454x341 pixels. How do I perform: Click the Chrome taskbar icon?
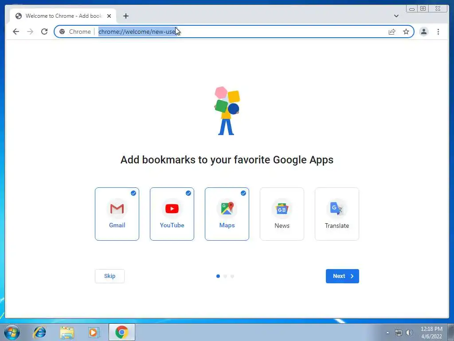(121, 332)
